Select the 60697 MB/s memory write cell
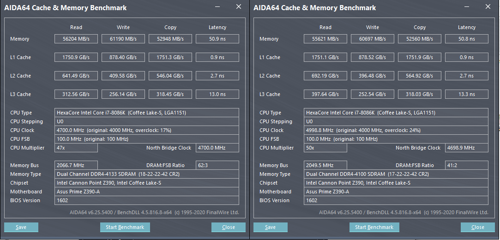This screenshot has height=240, width=500. pos(373,39)
